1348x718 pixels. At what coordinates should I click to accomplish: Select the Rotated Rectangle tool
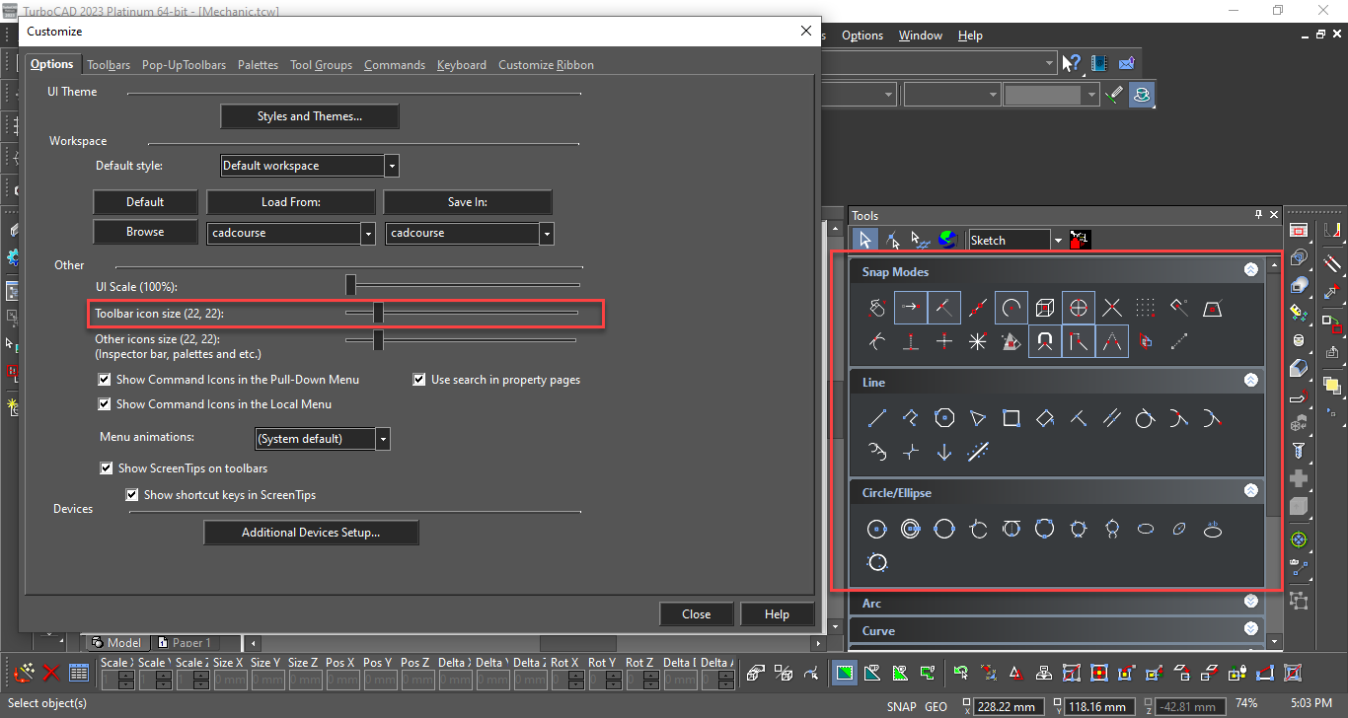click(x=1045, y=418)
